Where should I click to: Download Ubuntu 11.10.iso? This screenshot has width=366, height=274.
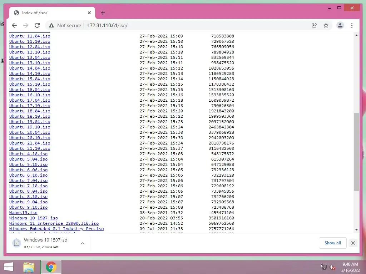30,41
